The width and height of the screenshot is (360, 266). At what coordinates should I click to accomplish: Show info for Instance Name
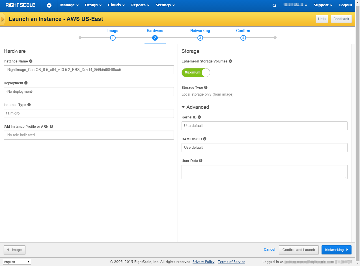(31, 61)
